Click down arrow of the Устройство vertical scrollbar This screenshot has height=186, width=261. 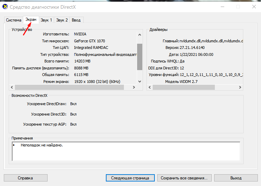140,81
